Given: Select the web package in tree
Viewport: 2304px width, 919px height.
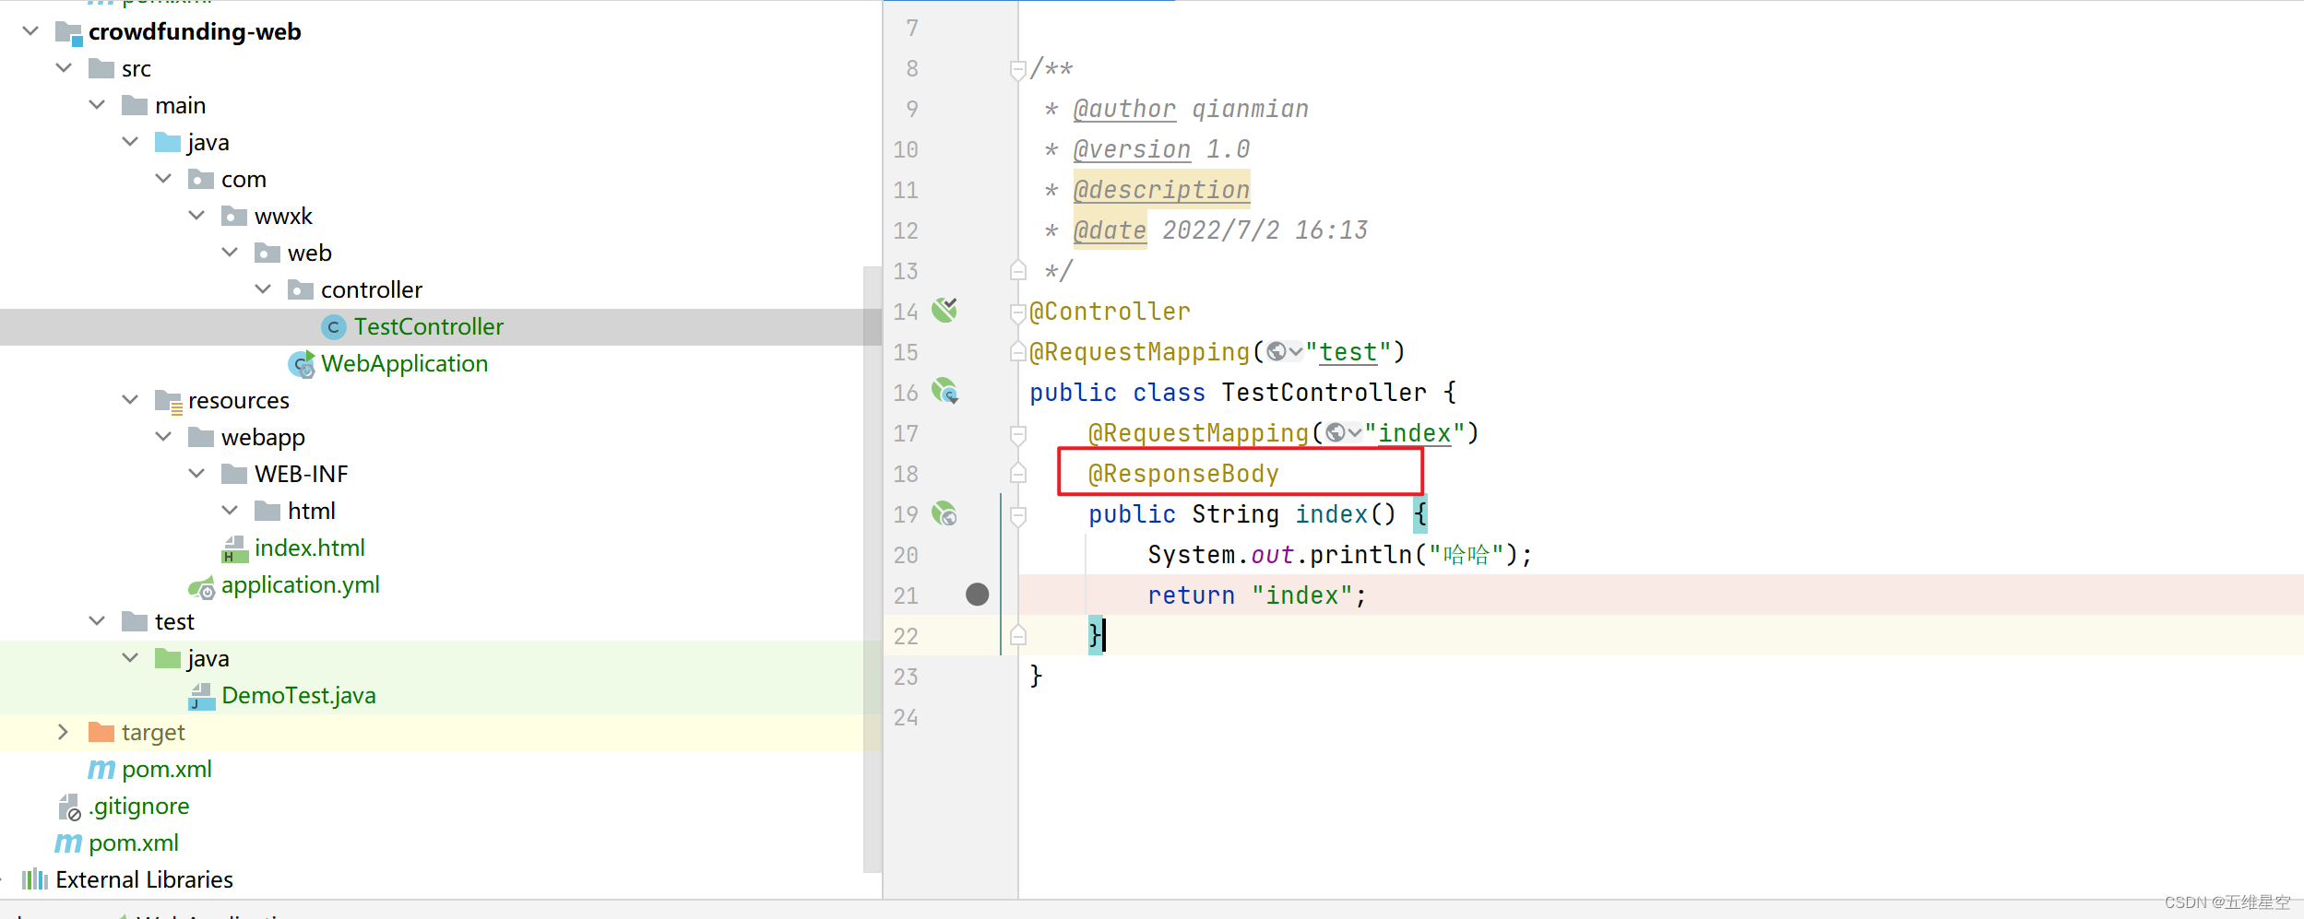Looking at the screenshot, I should coord(309,253).
